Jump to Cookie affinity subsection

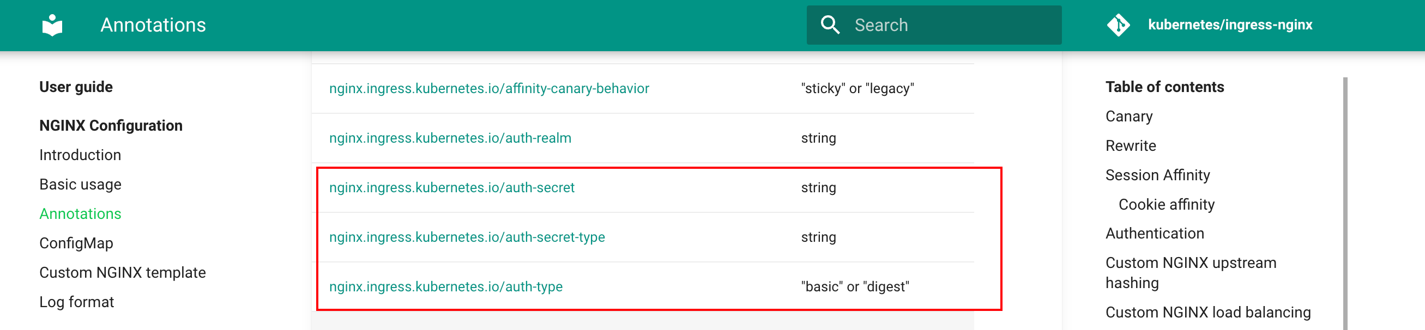click(1166, 205)
